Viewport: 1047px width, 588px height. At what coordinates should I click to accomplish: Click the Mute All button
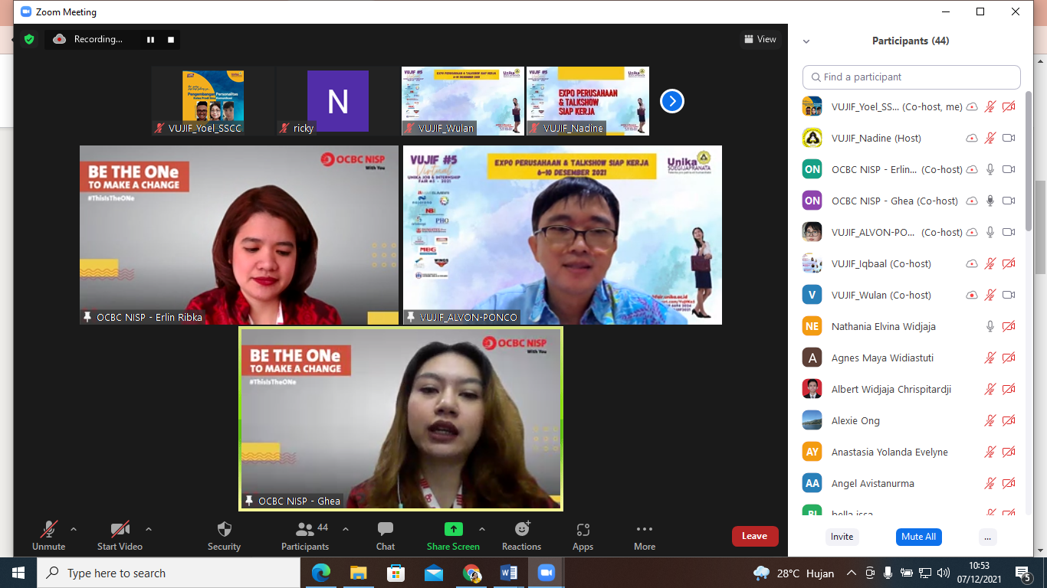[x=918, y=537]
